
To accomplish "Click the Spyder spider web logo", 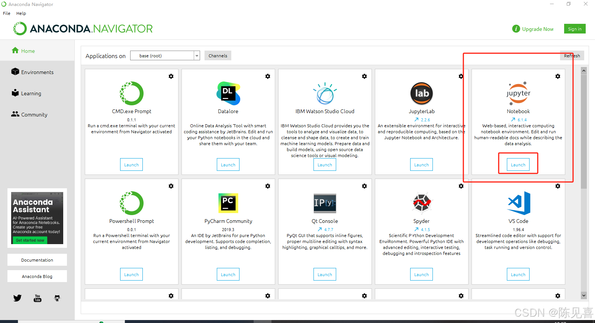I will [x=422, y=203].
